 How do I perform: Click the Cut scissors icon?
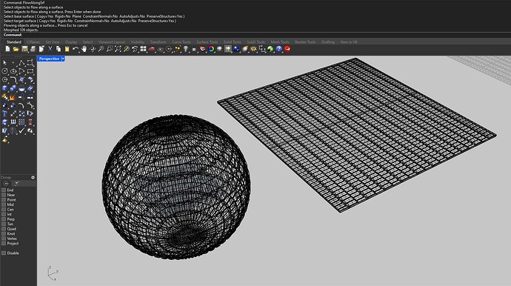click(x=50, y=49)
